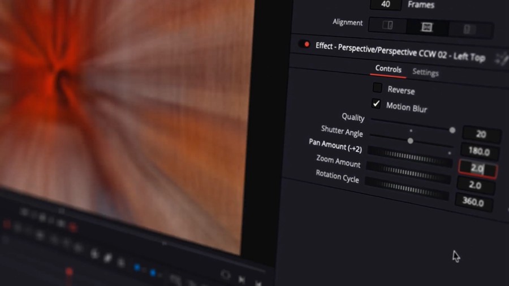
Task: Switch to the Settings tab
Action: (425, 72)
